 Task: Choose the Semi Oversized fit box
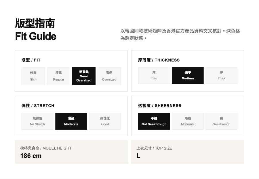click(84, 76)
